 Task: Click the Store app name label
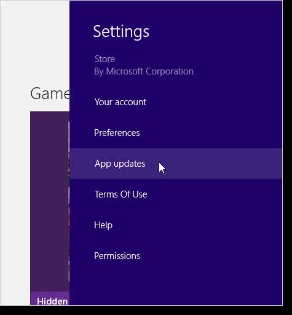pos(105,59)
